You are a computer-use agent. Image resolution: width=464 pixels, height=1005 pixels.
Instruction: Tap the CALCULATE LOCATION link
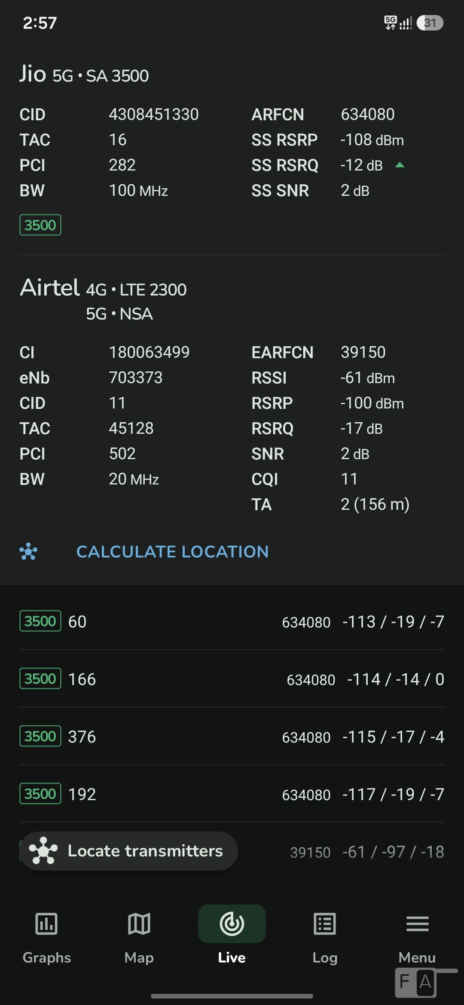click(x=172, y=552)
